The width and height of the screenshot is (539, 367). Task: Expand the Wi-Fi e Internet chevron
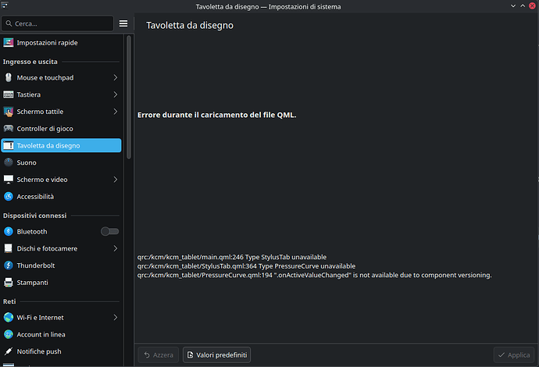click(116, 317)
